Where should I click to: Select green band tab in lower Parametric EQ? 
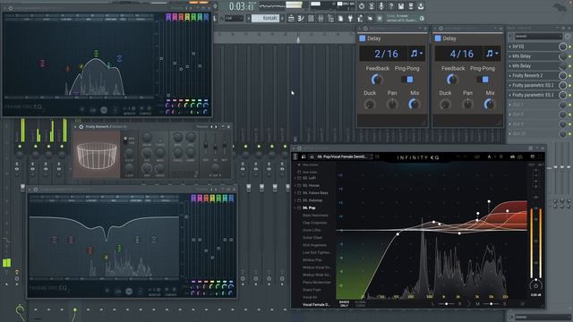coord(218,199)
